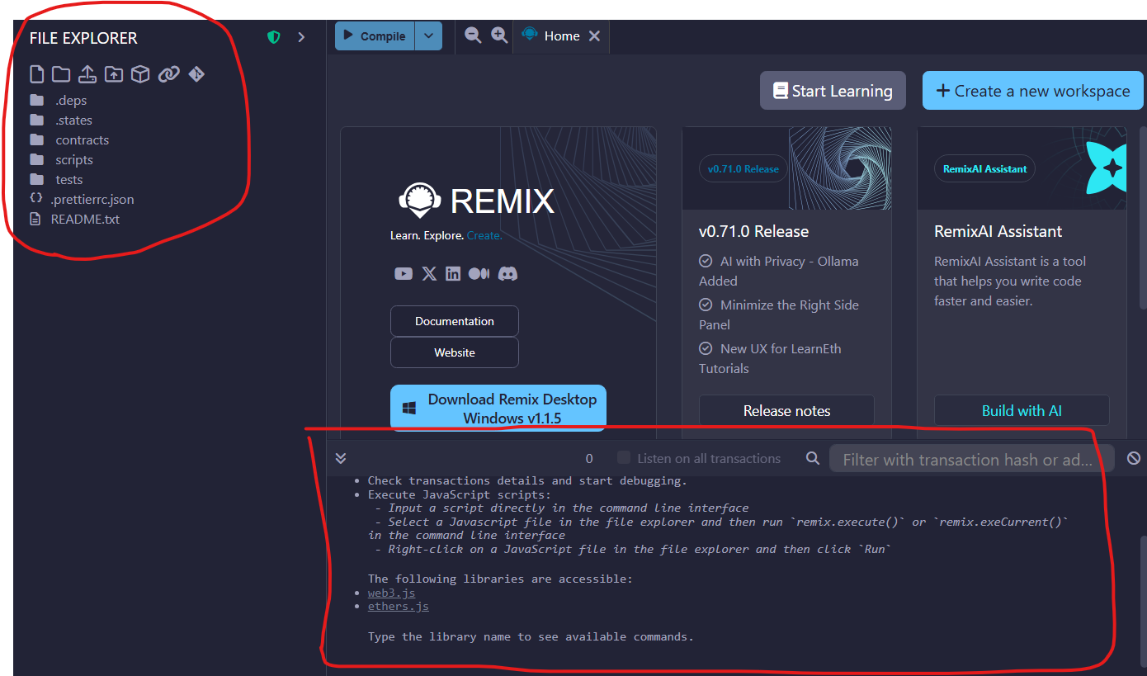
Task: Click the cube icon in File Explorer toolbar
Action: [x=140, y=74]
